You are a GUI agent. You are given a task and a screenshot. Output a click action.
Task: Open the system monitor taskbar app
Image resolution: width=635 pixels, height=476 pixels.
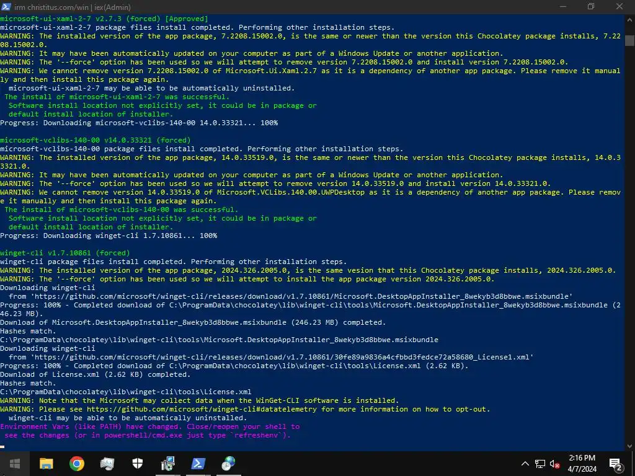[107, 464]
